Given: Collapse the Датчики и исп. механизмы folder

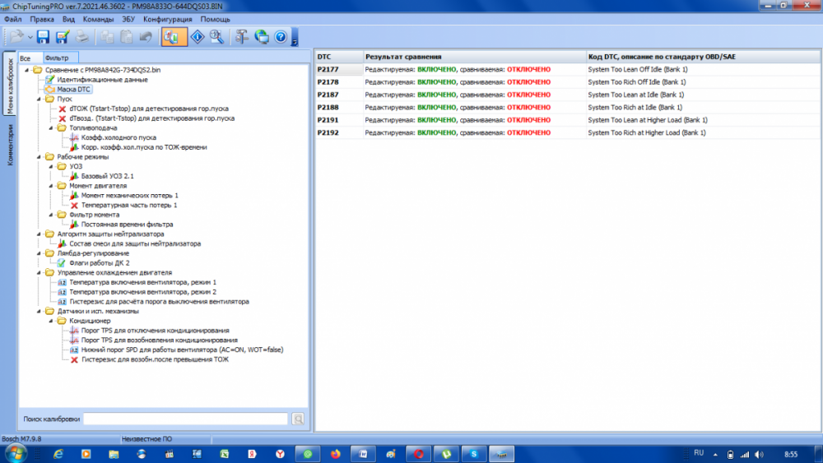Looking at the screenshot, I should pos(39,312).
